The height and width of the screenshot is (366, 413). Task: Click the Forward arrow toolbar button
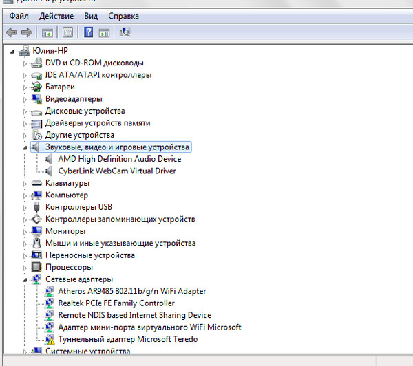27,32
